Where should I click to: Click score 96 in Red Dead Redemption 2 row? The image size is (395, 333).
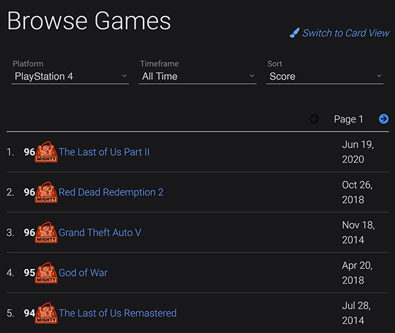click(x=29, y=193)
